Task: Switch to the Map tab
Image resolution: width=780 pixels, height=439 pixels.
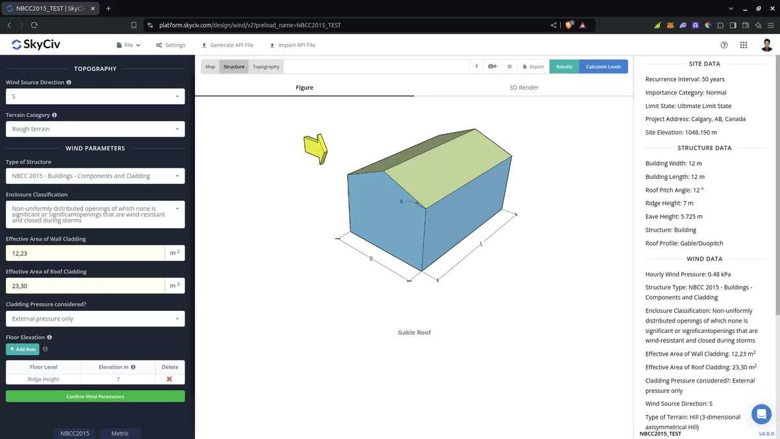Action: pyautogui.click(x=209, y=66)
